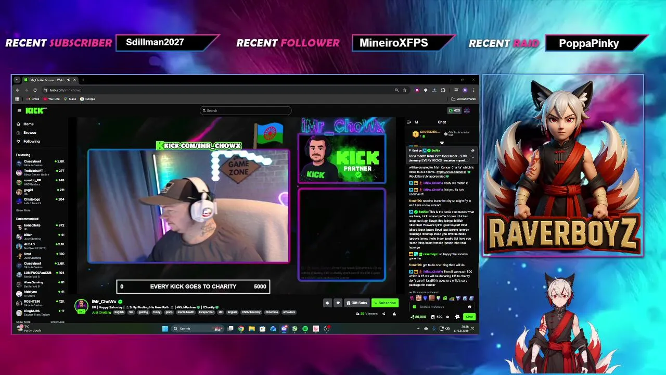Select the iMr_ChoWx browser tab
Image resolution: width=666 pixels, height=375 pixels.
click(x=50, y=80)
